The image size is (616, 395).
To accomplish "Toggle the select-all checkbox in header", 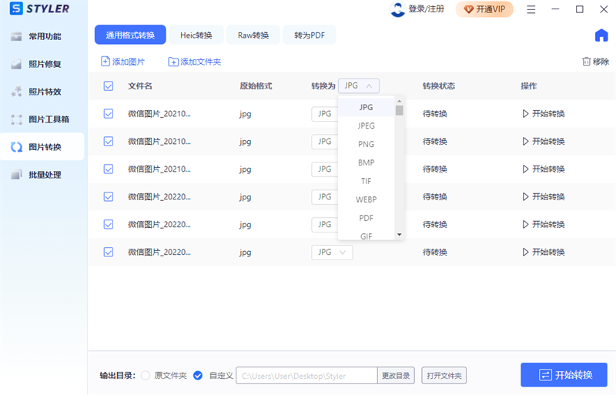I will tap(109, 86).
